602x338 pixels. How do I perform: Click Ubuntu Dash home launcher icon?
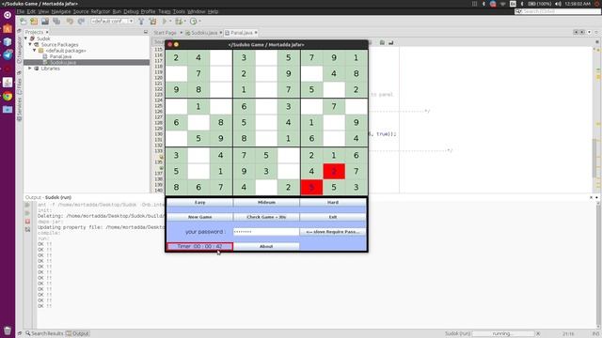[8, 15]
